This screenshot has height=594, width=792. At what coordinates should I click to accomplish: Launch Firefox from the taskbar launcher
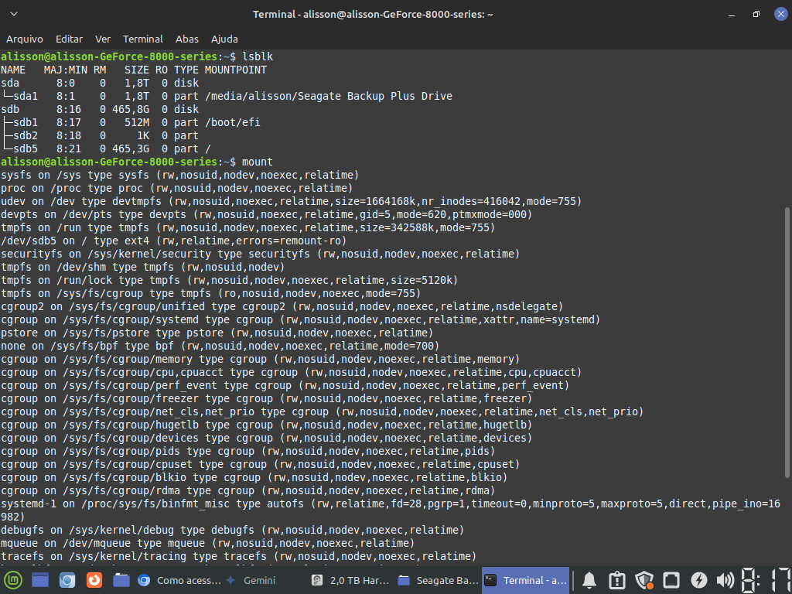[x=94, y=580]
